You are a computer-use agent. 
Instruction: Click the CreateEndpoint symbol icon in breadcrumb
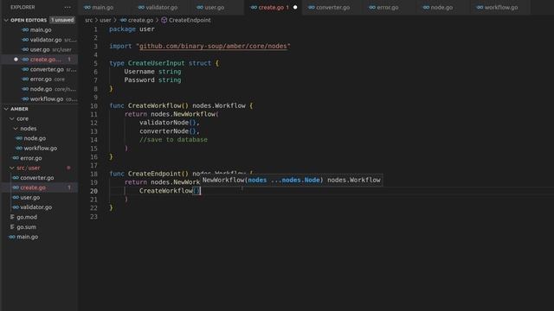point(164,21)
